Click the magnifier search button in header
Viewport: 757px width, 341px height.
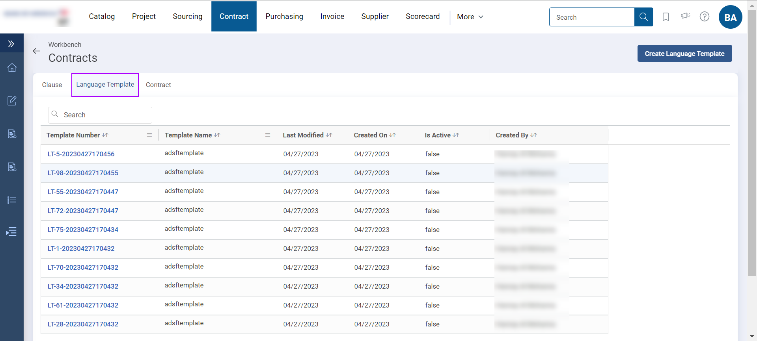click(643, 17)
